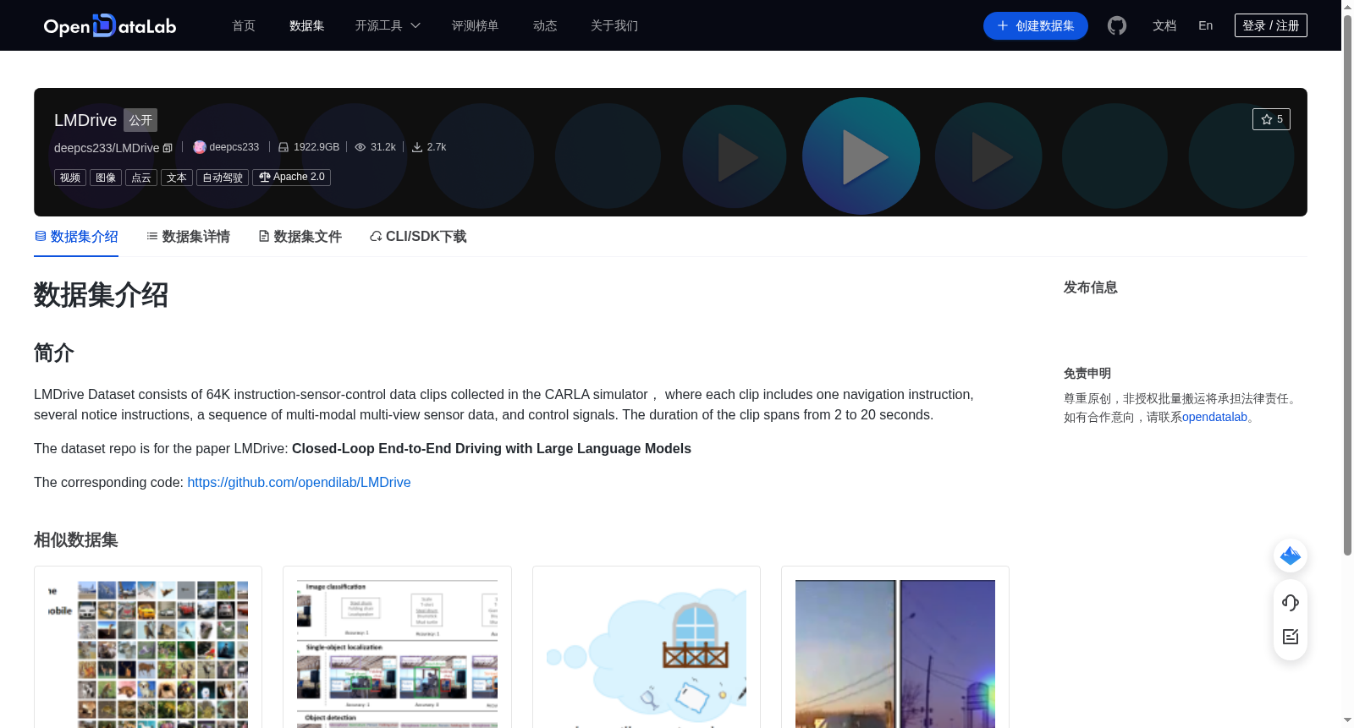Image resolution: width=1354 pixels, height=728 pixels.
Task: Open 评测榜单 navigation item
Action: click(x=475, y=25)
